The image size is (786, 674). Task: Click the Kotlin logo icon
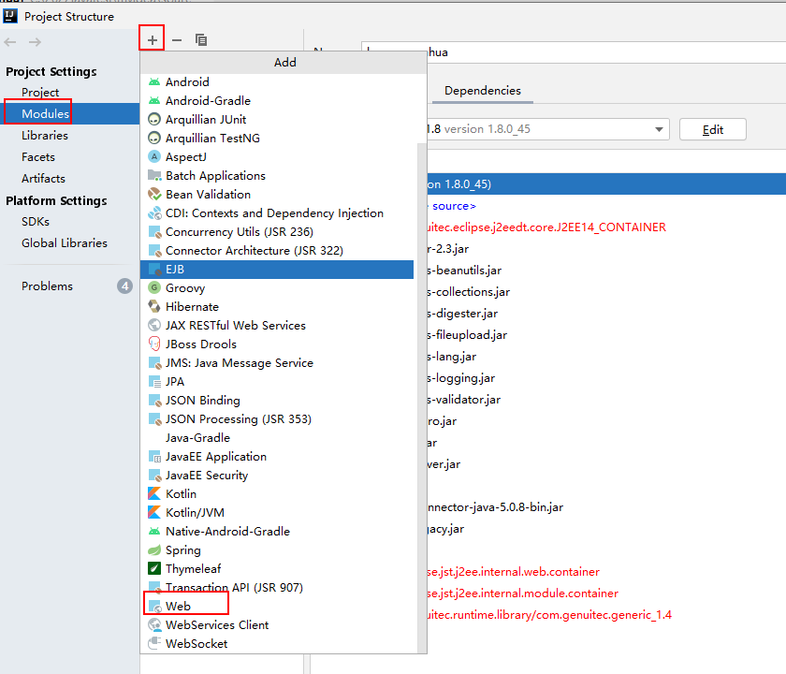(154, 494)
